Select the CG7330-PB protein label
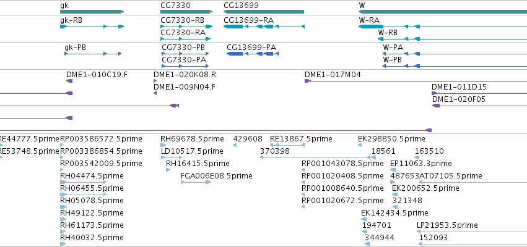The width and height of the screenshot is (527, 247). pyautogui.click(x=183, y=48)
